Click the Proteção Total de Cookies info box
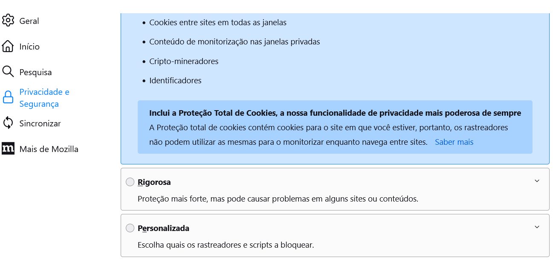The height and width of the screenshot is (269, 553). click(335, 127)
